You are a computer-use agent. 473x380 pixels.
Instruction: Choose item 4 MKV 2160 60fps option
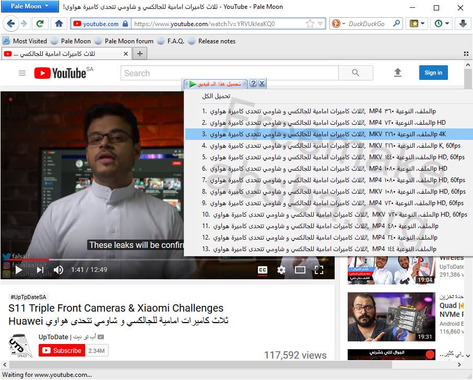coord(329,146)
